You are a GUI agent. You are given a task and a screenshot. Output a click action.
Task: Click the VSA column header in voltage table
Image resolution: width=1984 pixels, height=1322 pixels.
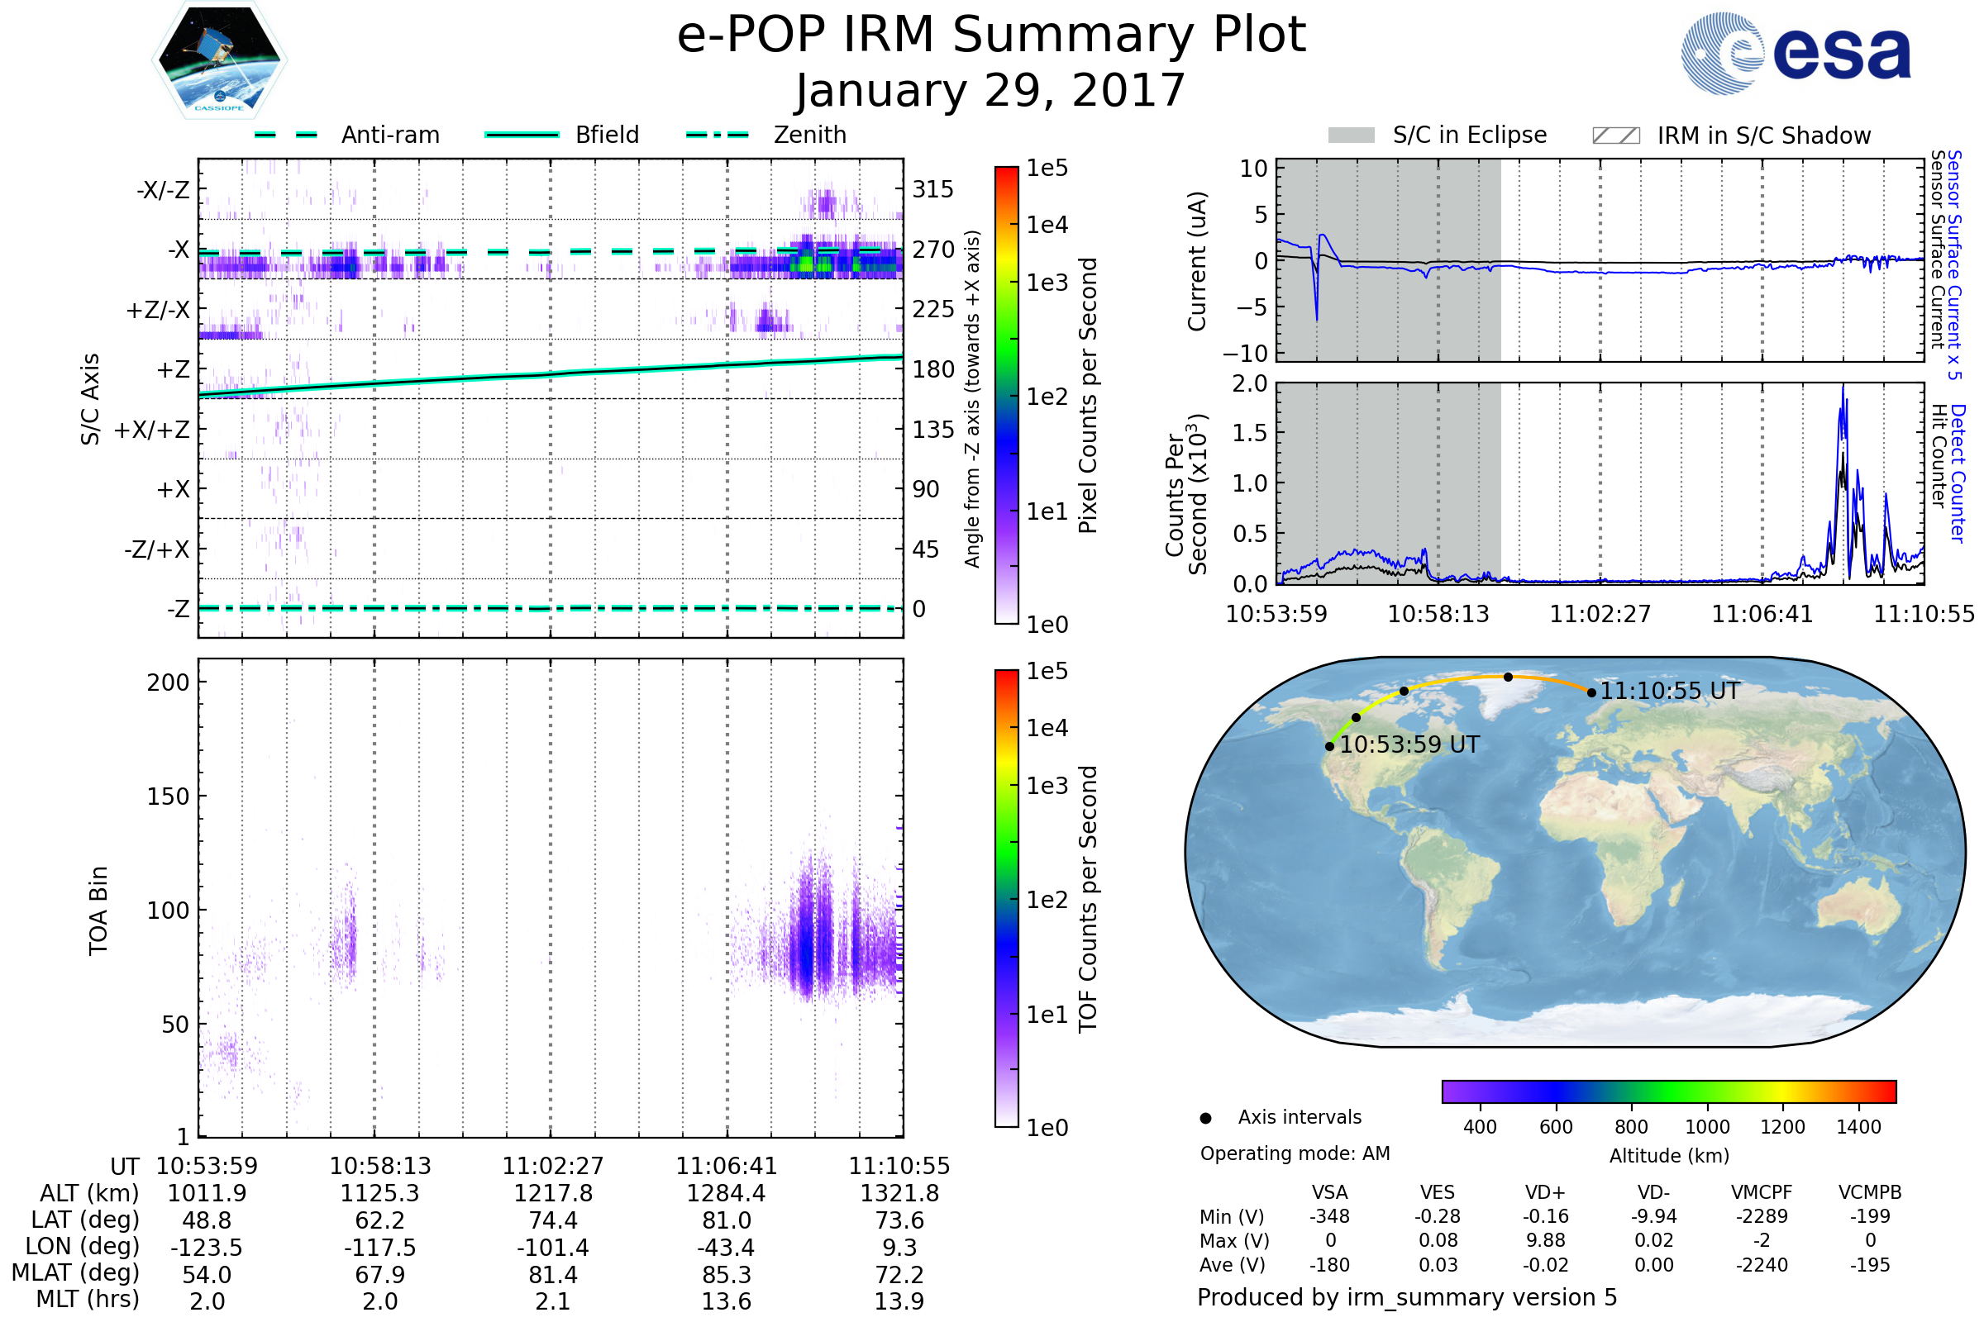(1329, 1192)
